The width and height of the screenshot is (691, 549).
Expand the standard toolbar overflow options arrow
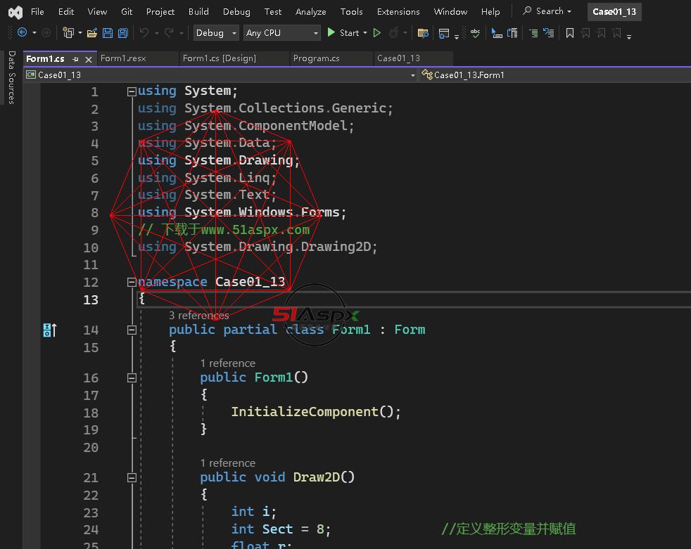457,37
